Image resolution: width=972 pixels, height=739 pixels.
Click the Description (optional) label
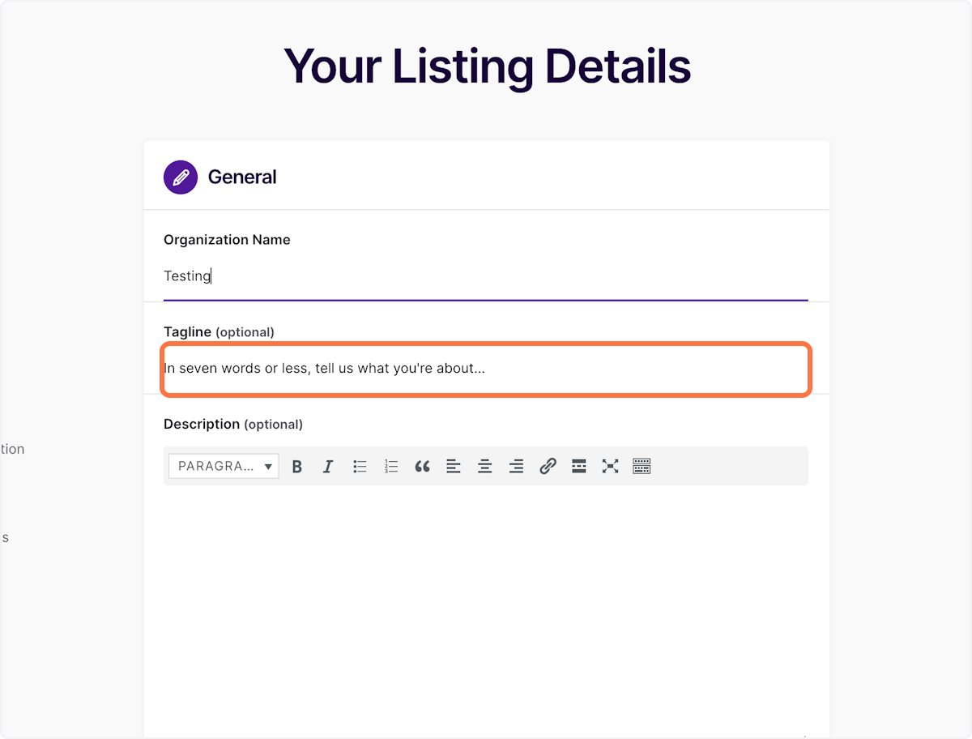click(233, 424)
